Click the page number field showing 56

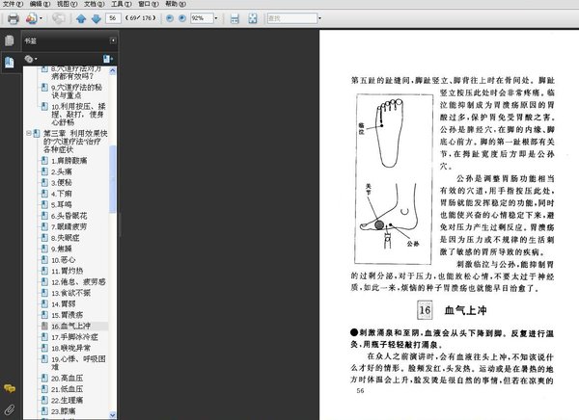[x=113, y=18]
